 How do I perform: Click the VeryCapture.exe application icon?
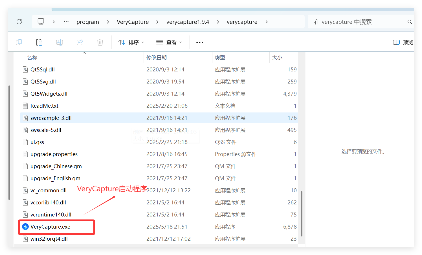point(25,227)
